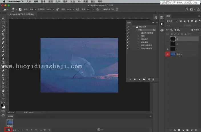
Task: Filter layers by type layer icon
Action: 188,21
